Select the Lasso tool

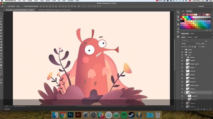[1, 19]
